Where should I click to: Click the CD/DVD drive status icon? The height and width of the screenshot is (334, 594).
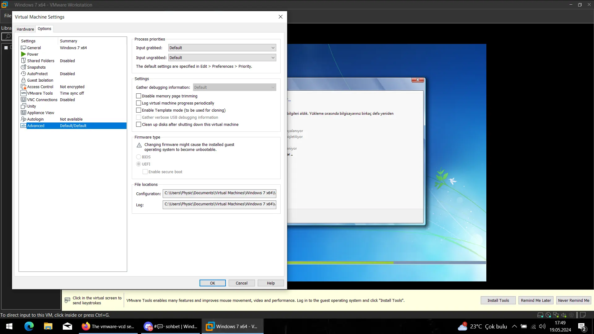pyautogui.click(x=548, y=315)
